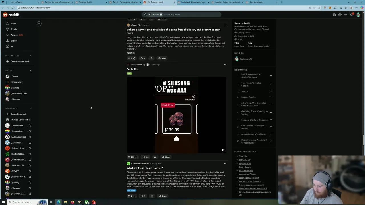This screenshot has height=205, width=365.
Task: Favorite r/CompetitiveA... with star
Action: point(30,159)
